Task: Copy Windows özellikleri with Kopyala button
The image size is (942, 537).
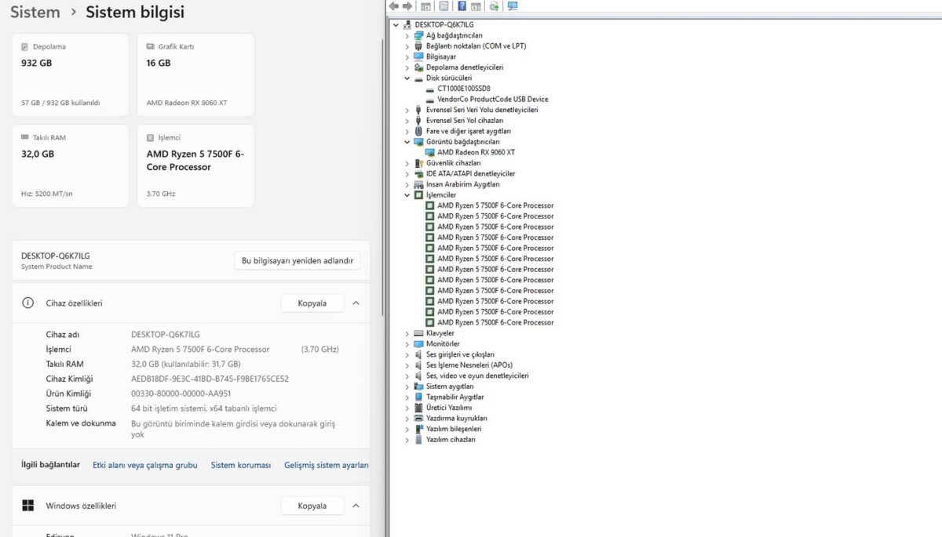Action: pyautogui.click(x=312, y=506)
